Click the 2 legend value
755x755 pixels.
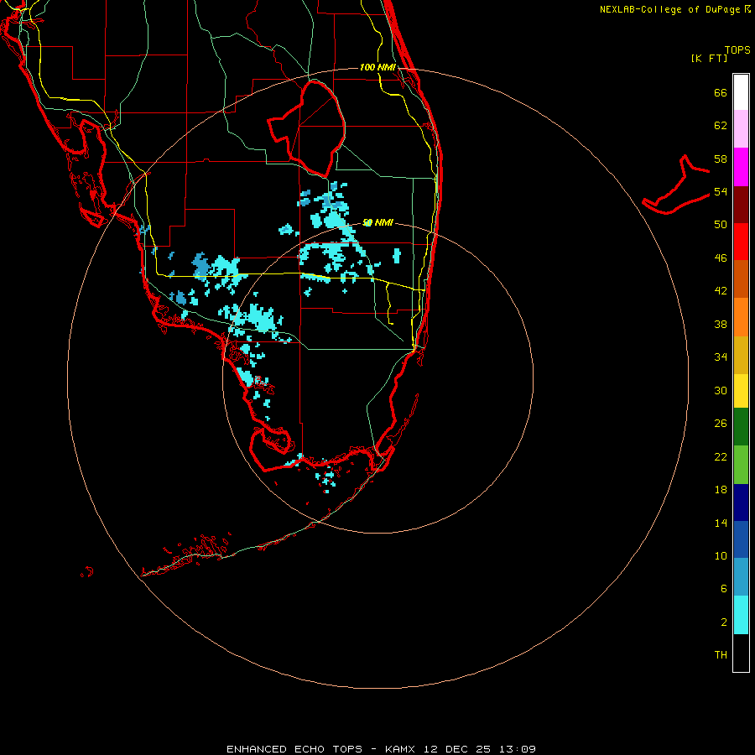point(724,622)
